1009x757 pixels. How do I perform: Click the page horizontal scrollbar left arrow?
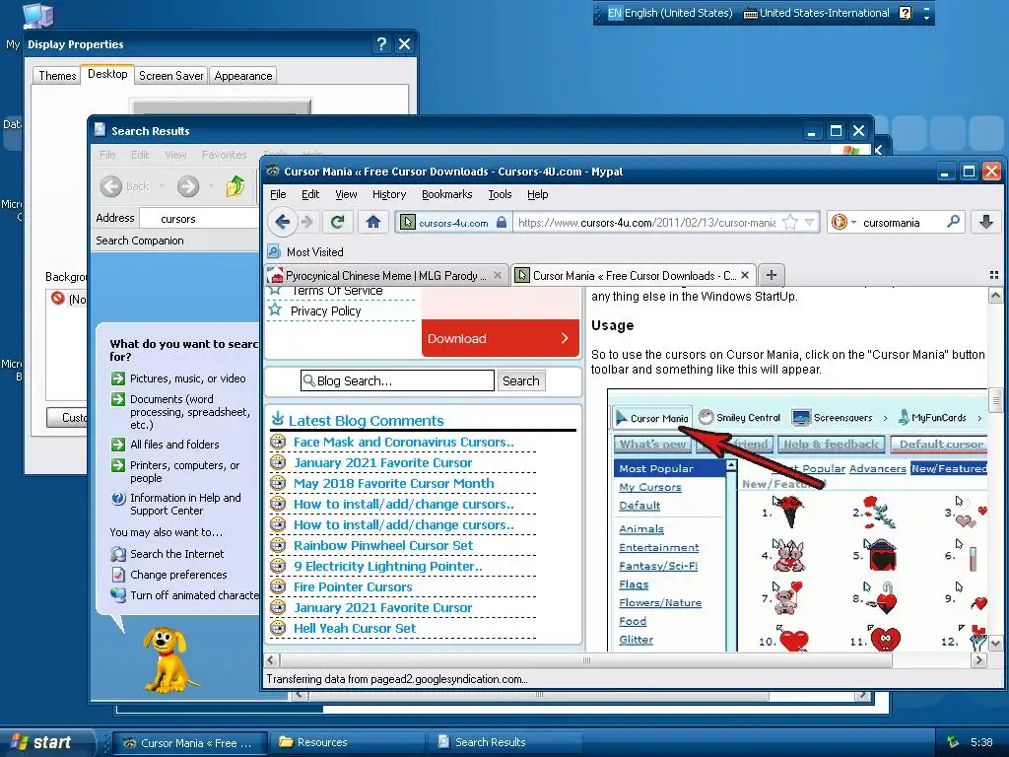point(271,659)
